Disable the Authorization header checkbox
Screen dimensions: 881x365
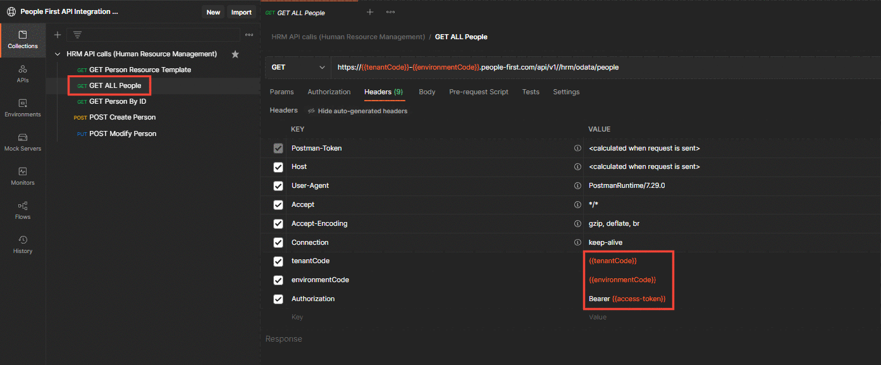click(278, 299)
